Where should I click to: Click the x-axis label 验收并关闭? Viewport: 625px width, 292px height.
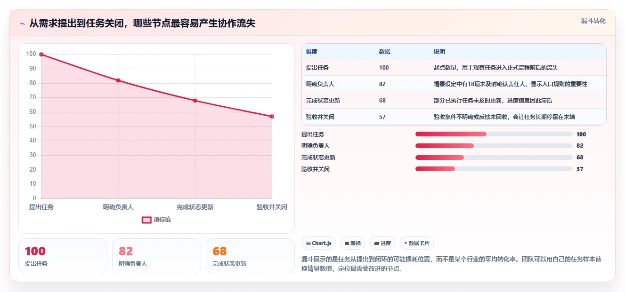point(272,207)
